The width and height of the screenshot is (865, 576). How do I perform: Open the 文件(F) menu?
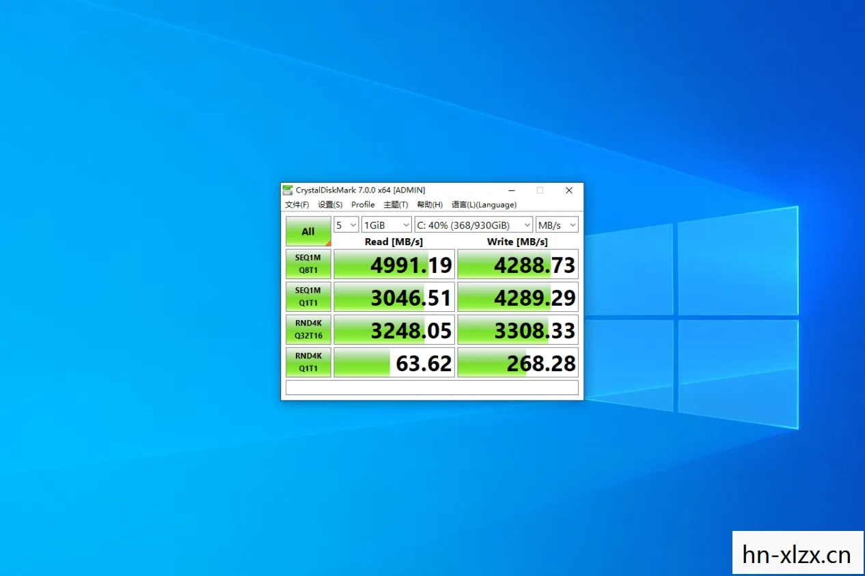coord(297,205)
